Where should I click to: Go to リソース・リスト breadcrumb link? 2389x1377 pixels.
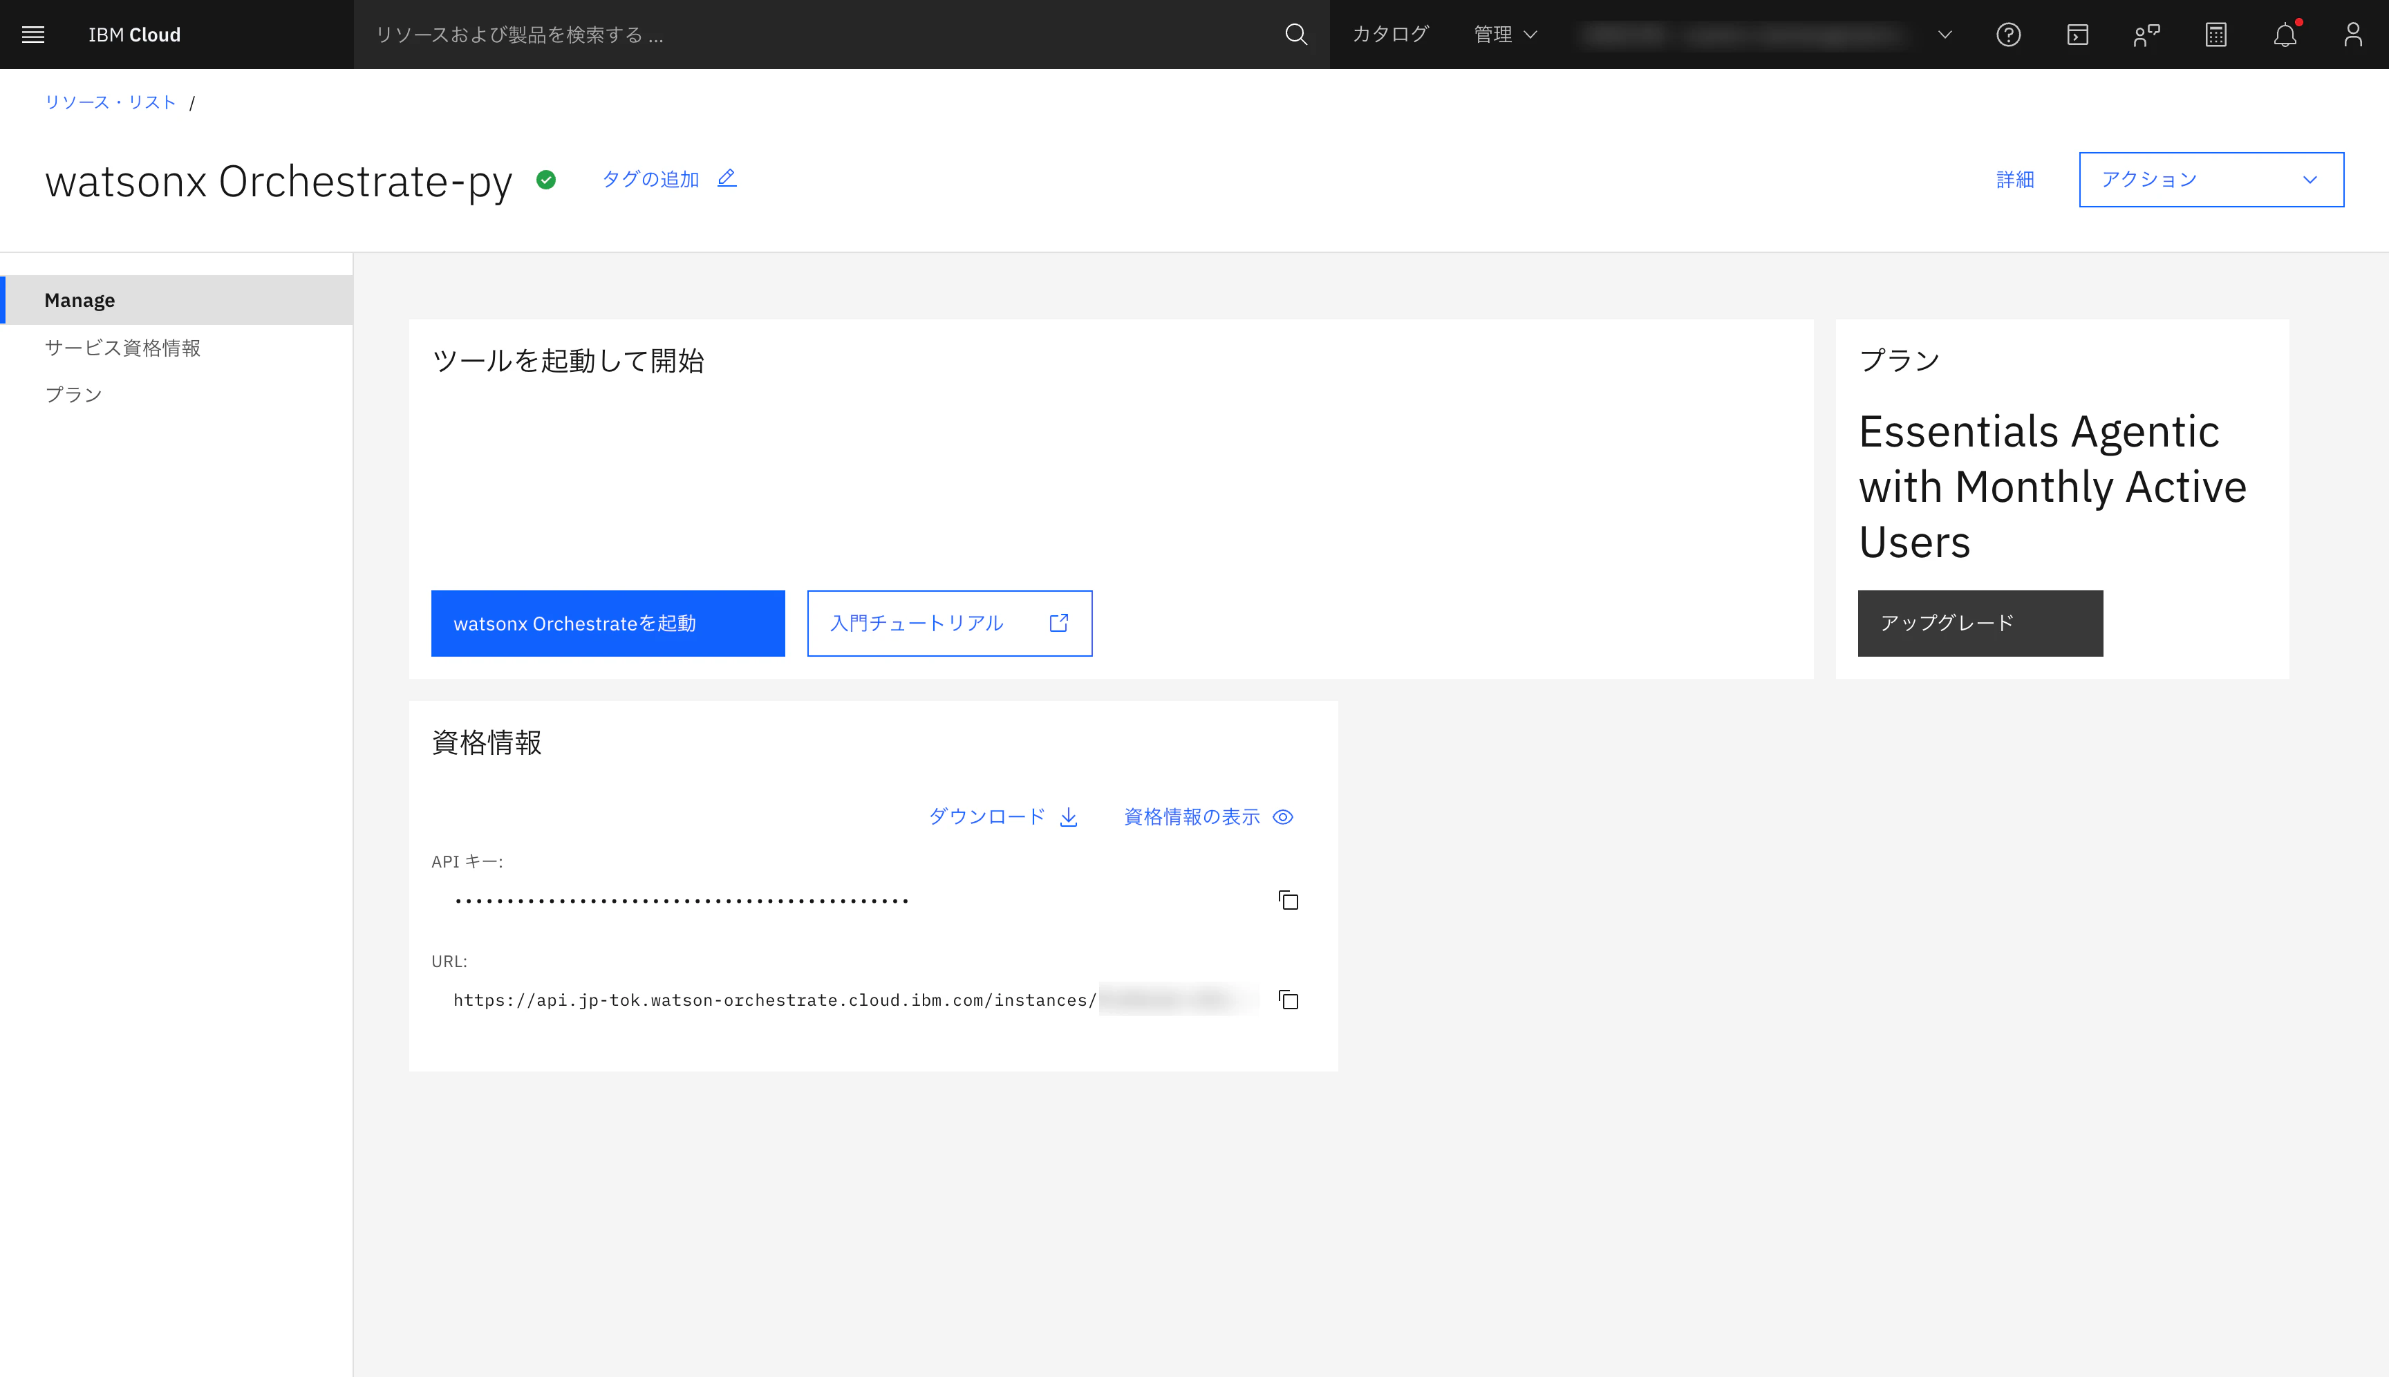(111, 102)
